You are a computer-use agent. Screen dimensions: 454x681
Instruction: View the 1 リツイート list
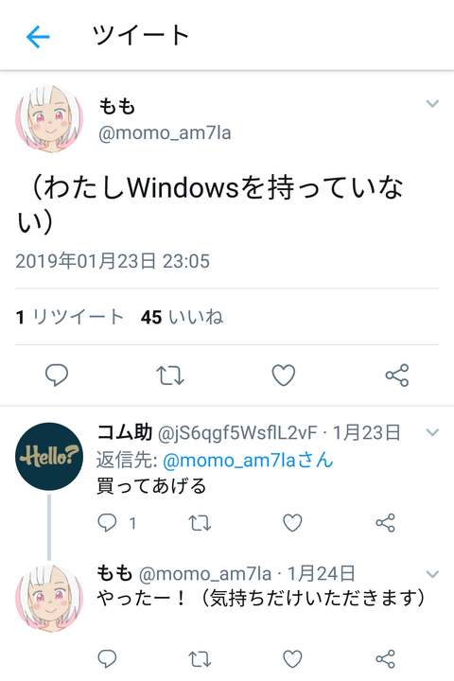[70, 317]
